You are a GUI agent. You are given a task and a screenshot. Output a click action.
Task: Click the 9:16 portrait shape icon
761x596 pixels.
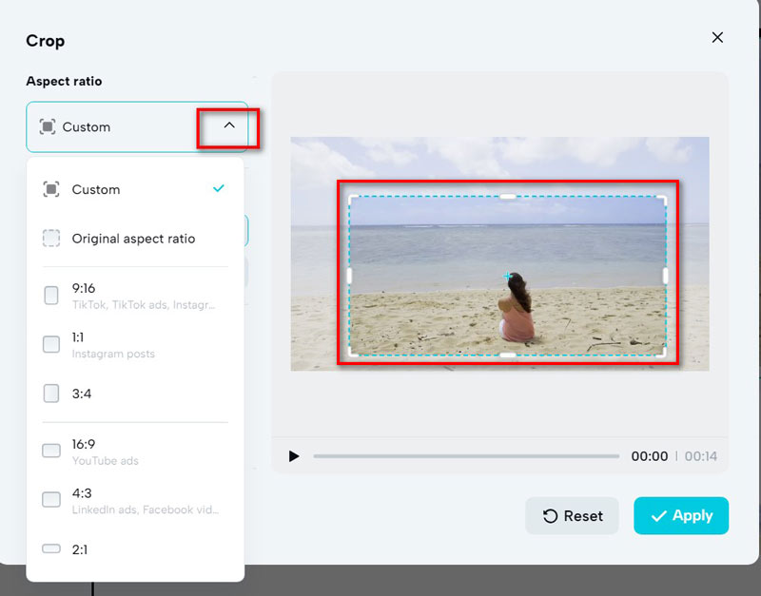pyautogui.click(x=51, y=296)
